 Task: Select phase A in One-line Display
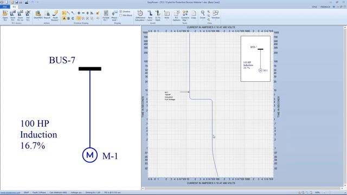(x=64, y=18)
